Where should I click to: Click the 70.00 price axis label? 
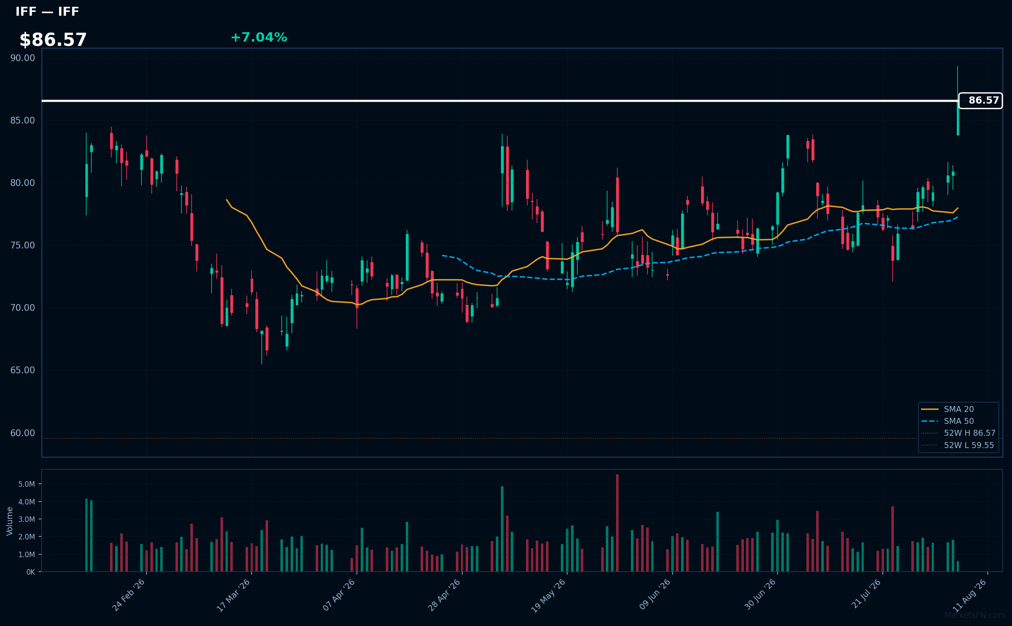pos(23,308)
